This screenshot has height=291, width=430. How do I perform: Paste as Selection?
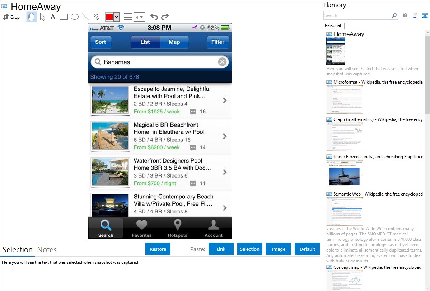(249, 249)
